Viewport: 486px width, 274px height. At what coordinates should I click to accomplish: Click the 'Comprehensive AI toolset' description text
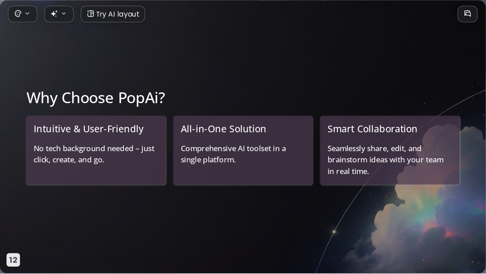pyautogui.click(x=233, y=154)
